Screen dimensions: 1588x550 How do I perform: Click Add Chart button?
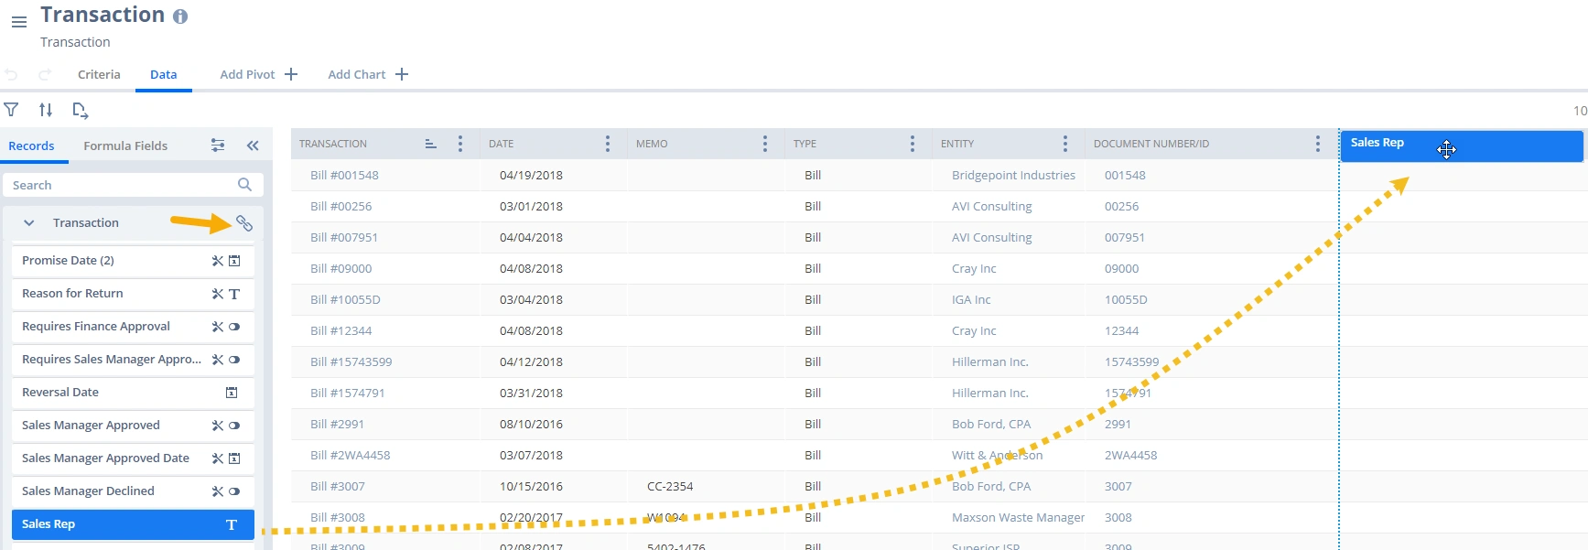click(368, 74)
